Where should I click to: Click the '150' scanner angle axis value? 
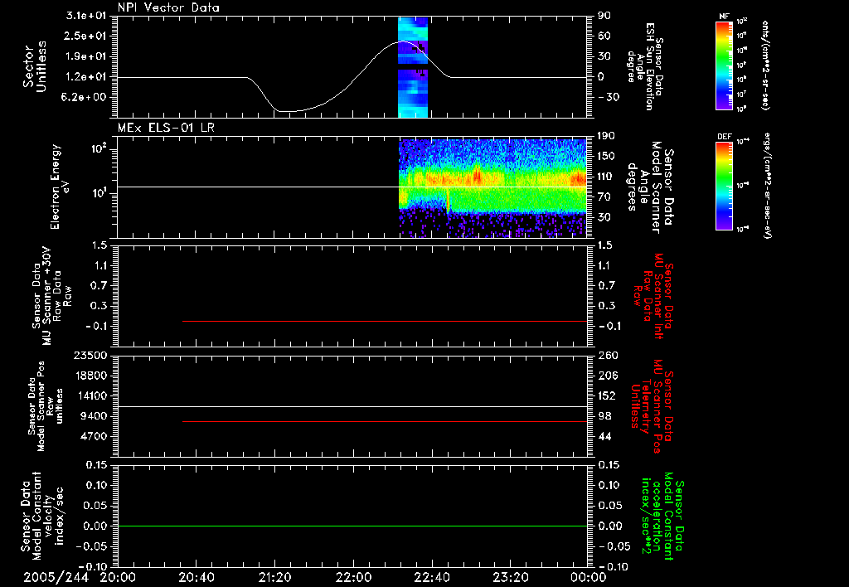(606, 157)
